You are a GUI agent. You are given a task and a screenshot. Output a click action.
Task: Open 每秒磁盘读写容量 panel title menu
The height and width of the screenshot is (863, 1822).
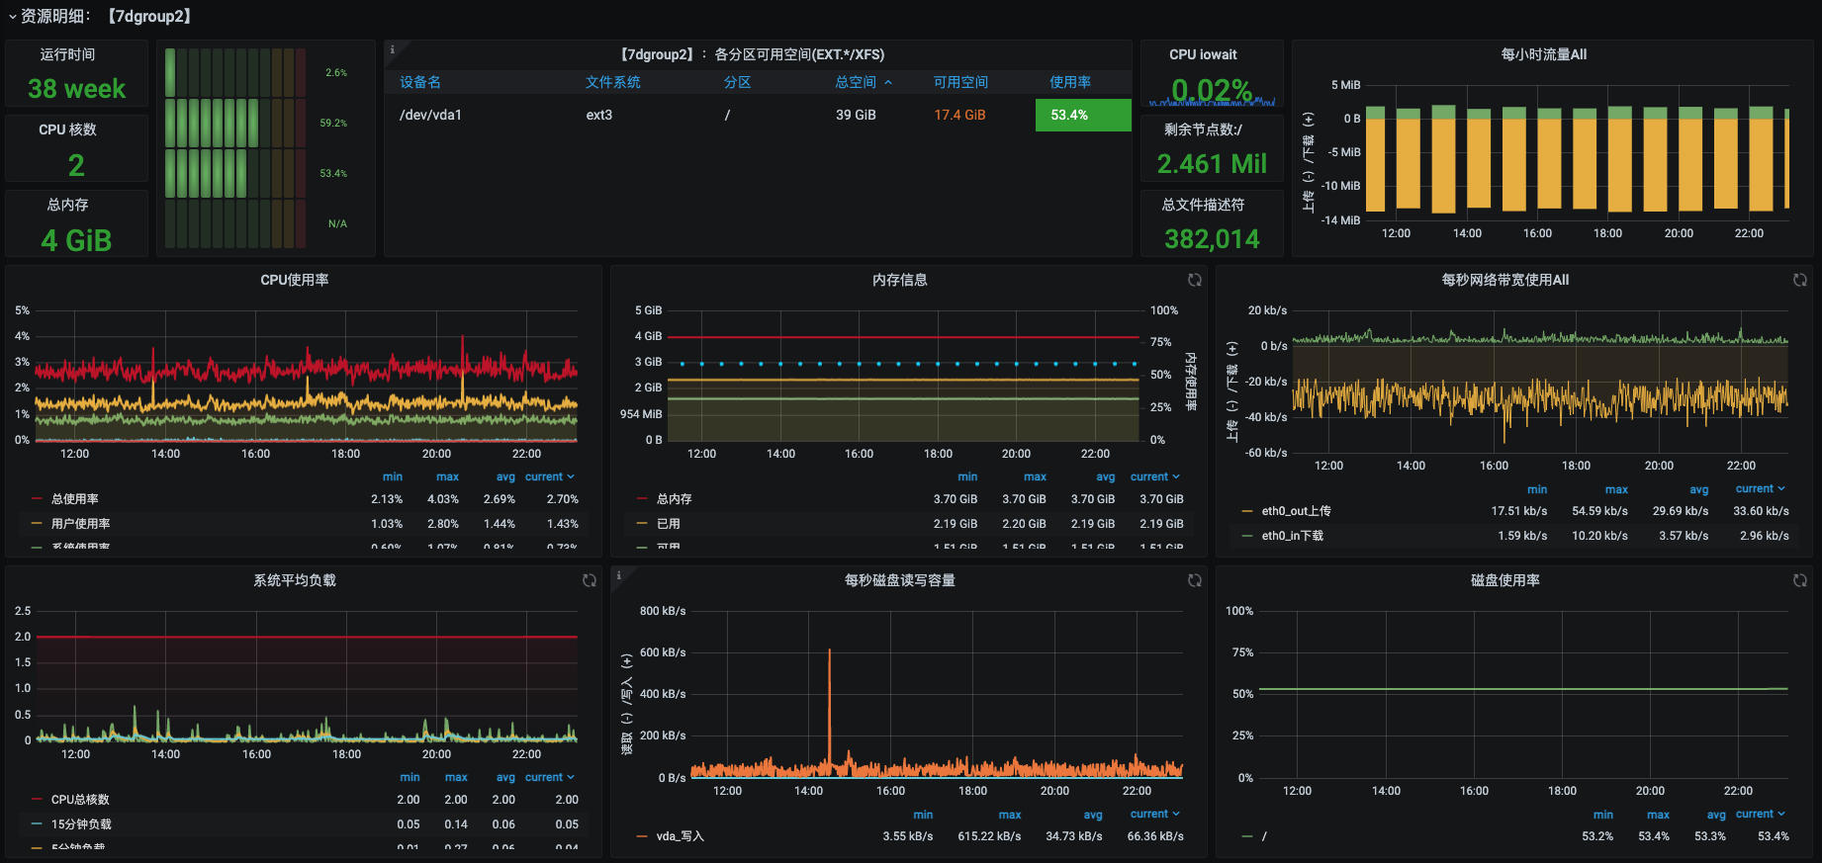pos(900,580)
